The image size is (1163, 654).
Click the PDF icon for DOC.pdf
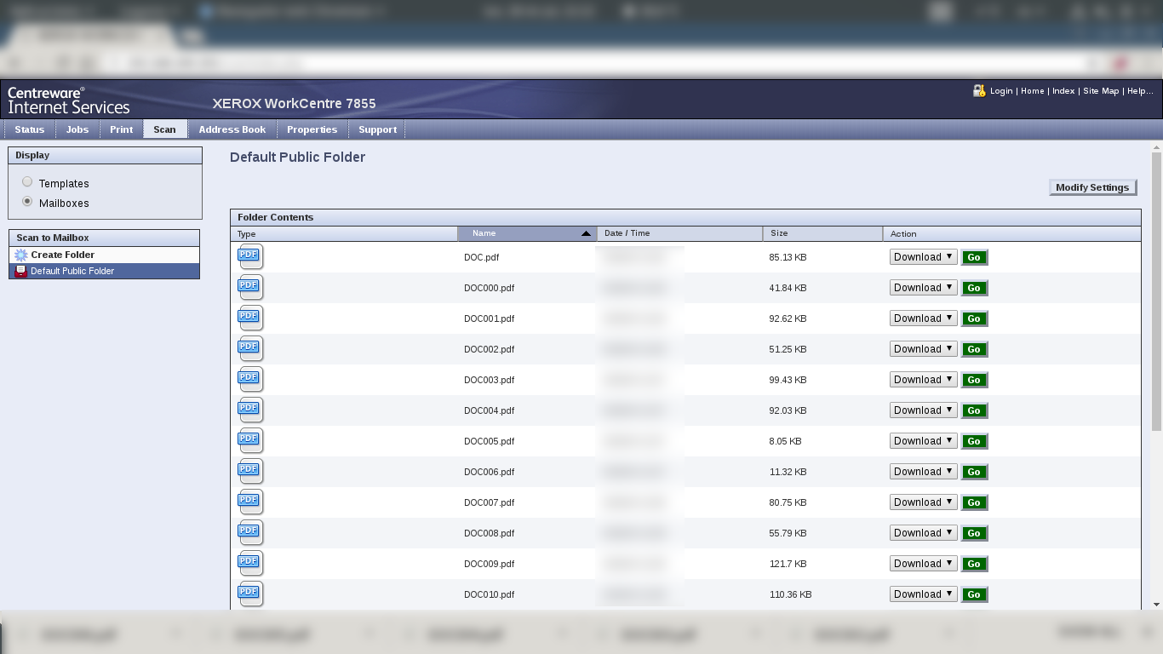(250, 256)
